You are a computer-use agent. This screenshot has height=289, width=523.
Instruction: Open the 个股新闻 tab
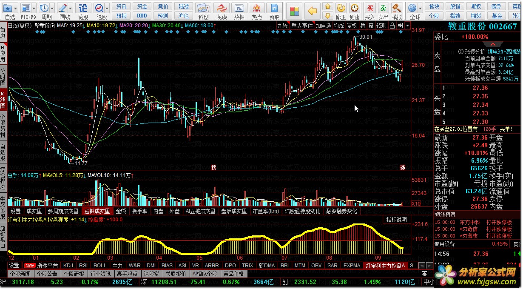pos(20,274)
